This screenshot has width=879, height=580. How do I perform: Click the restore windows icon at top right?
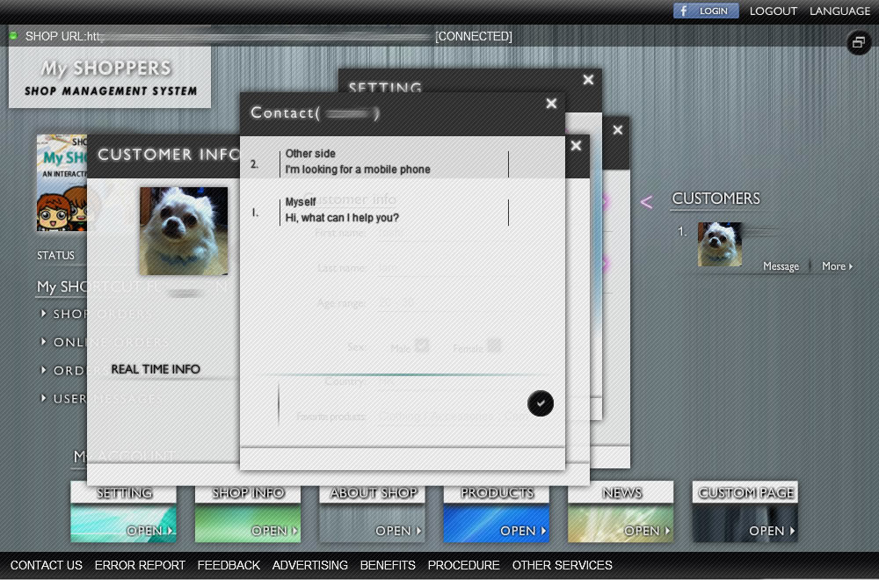(859, 42)
